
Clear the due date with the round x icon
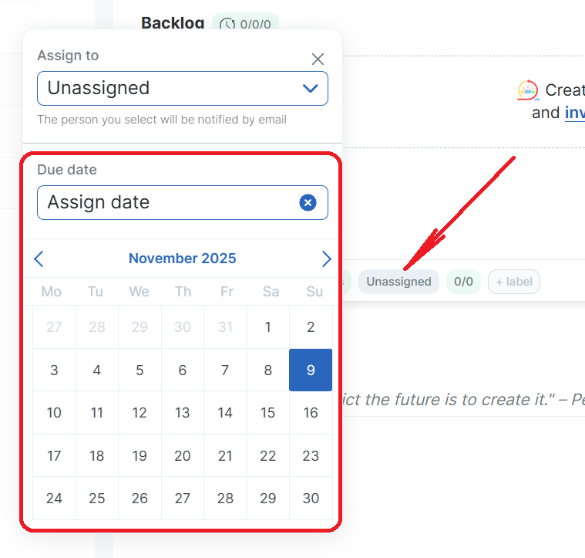(308, 202)
